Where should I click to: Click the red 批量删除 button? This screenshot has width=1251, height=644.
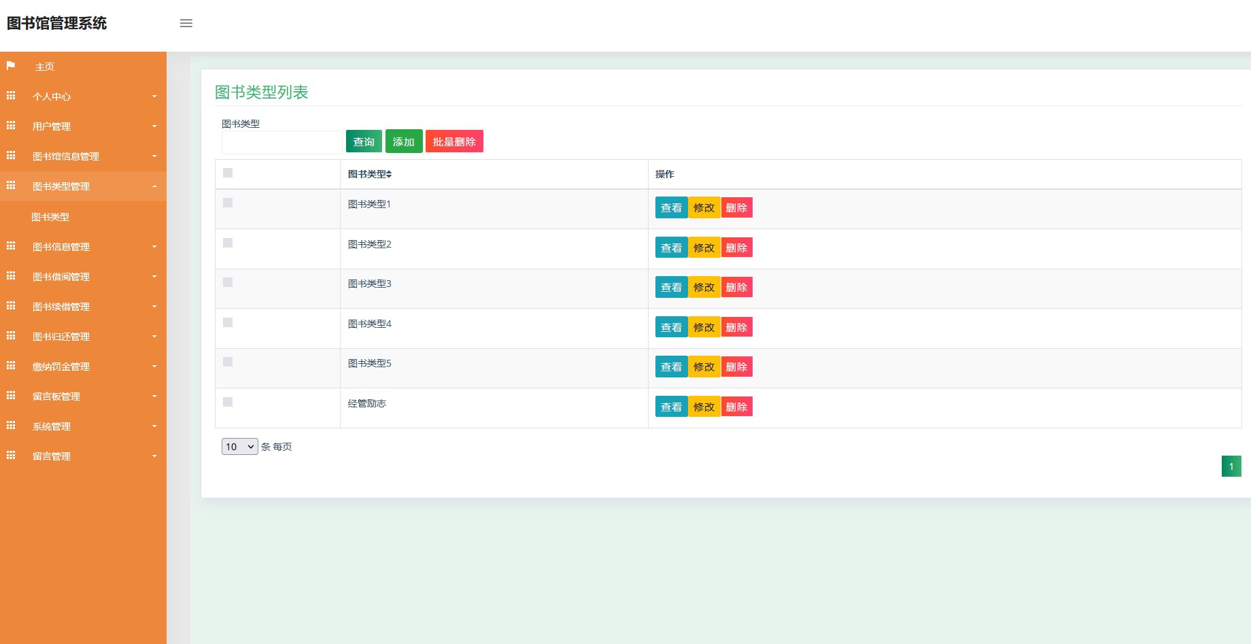coord(454,141)
